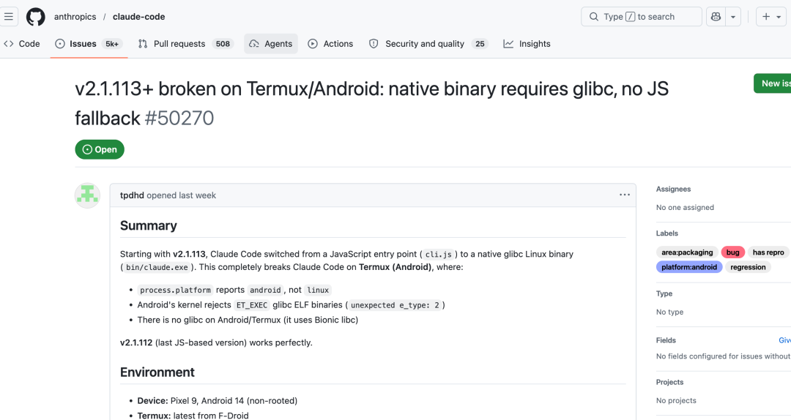Click the green Open status badge
791x420 pixels.
point(100,149)
